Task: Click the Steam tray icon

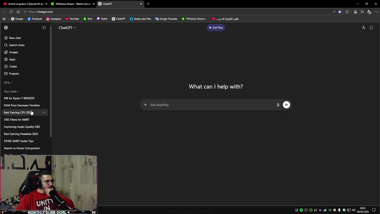Action: tap(325, 210)
